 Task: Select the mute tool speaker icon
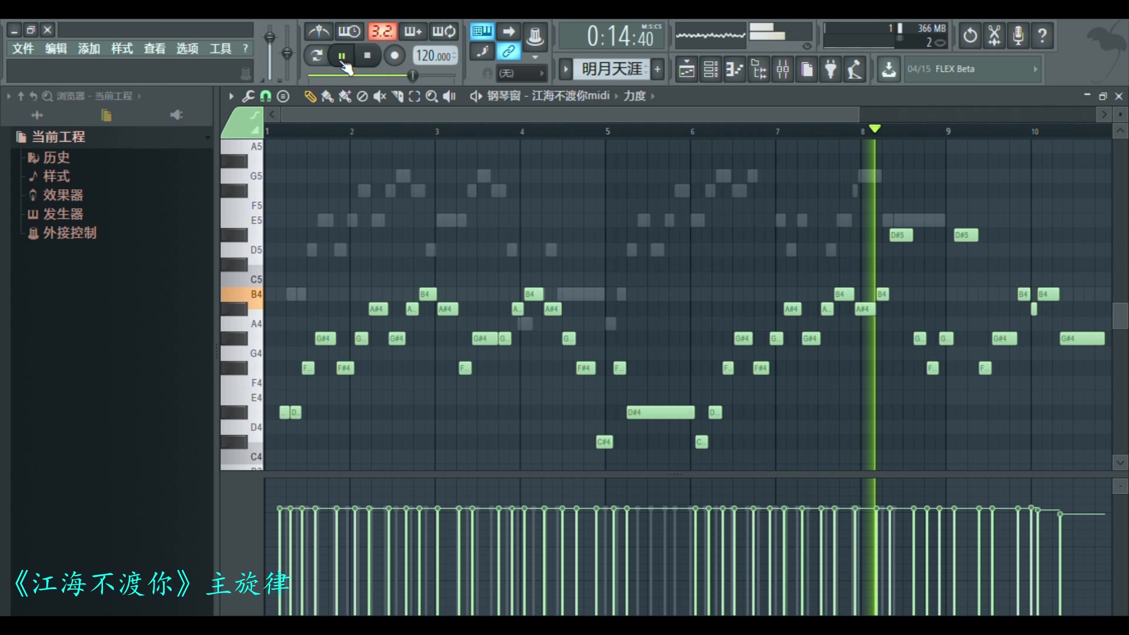(x=380, y=96)
